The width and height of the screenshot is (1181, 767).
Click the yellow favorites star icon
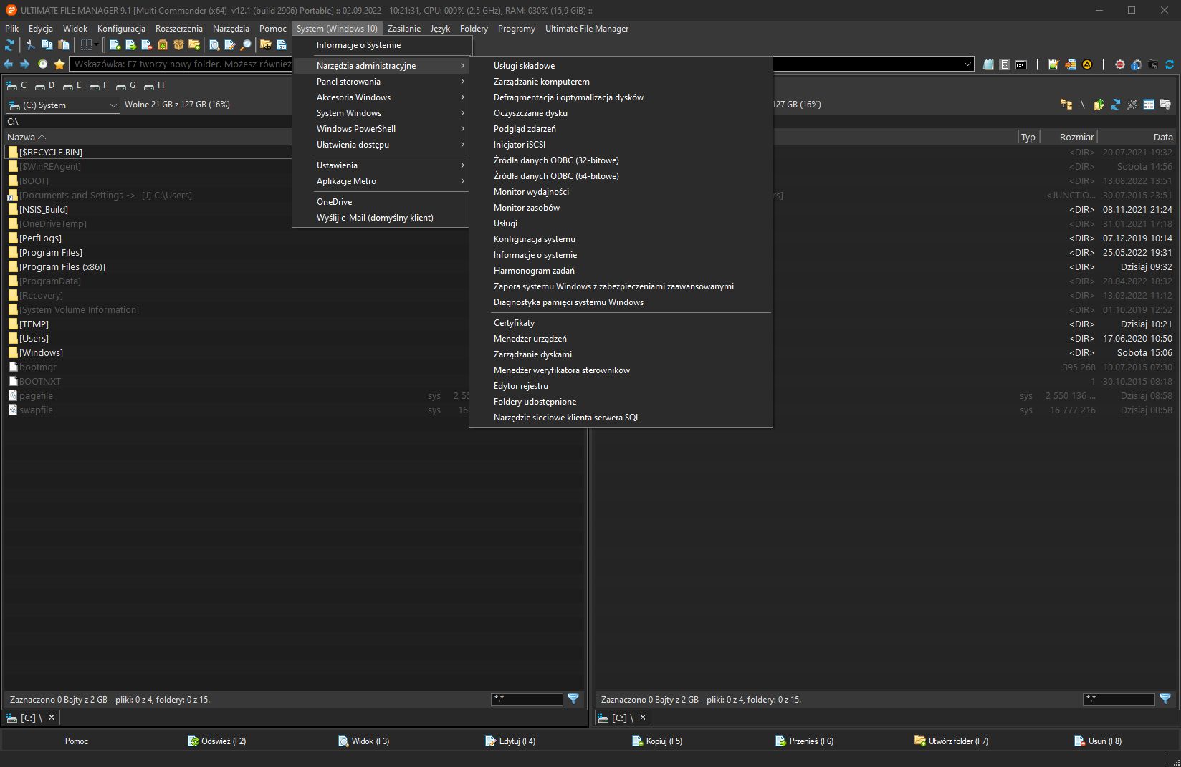59,64
